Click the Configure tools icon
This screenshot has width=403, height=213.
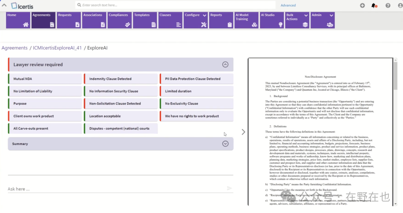204,25
